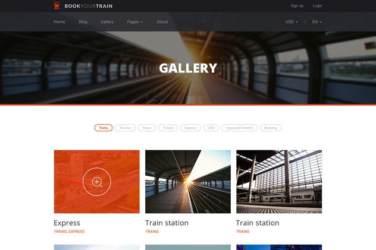376x250 pixels.
Task: Go to the Home menu item
Action: 59,22
